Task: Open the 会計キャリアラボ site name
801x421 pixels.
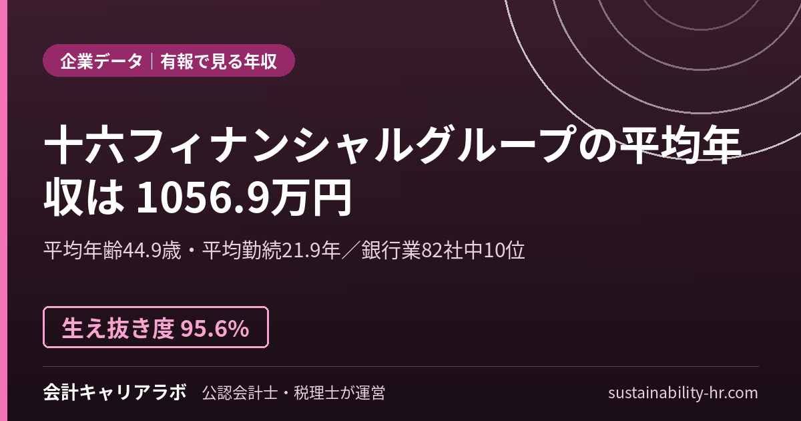Action: tap(114, 392)
